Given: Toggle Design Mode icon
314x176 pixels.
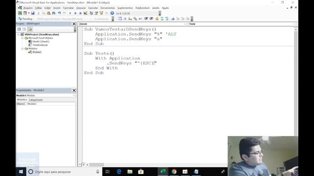Looking at the screenshot, I should tap(85, 13).
